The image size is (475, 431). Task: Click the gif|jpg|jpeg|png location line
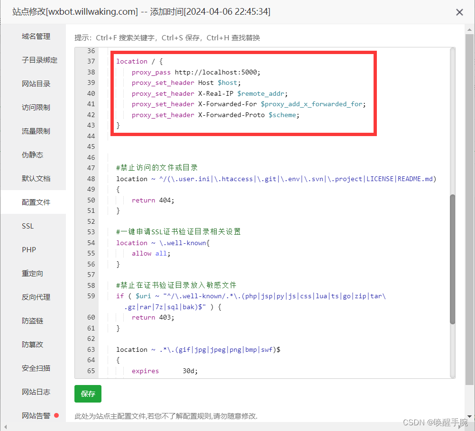(198, 349)
